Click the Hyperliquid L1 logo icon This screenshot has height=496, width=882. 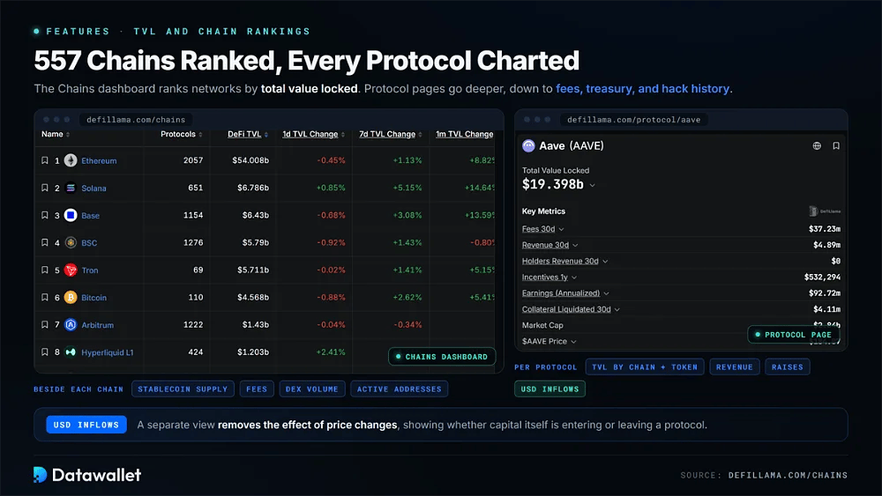[71, 352]
